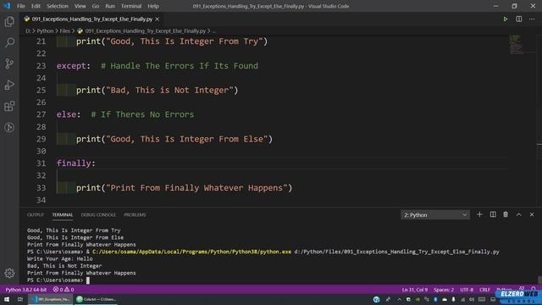542x305 pixels.
Task: Open errors and warnings count in status bar
Action: (64, 290)
